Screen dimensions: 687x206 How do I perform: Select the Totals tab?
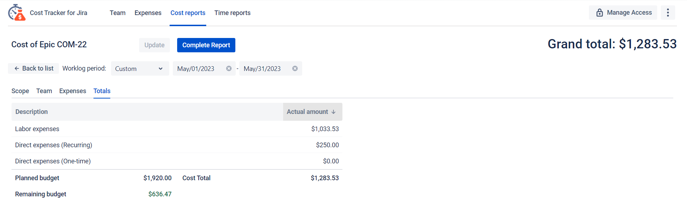pos(102,91)
